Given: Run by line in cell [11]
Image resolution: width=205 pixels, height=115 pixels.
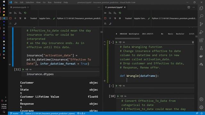Looking at the screenshot, I should 27,70.
